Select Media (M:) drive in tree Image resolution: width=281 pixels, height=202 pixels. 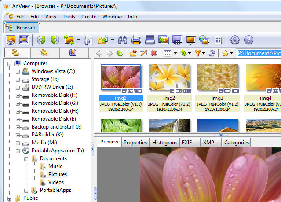(x=44, y=143)
